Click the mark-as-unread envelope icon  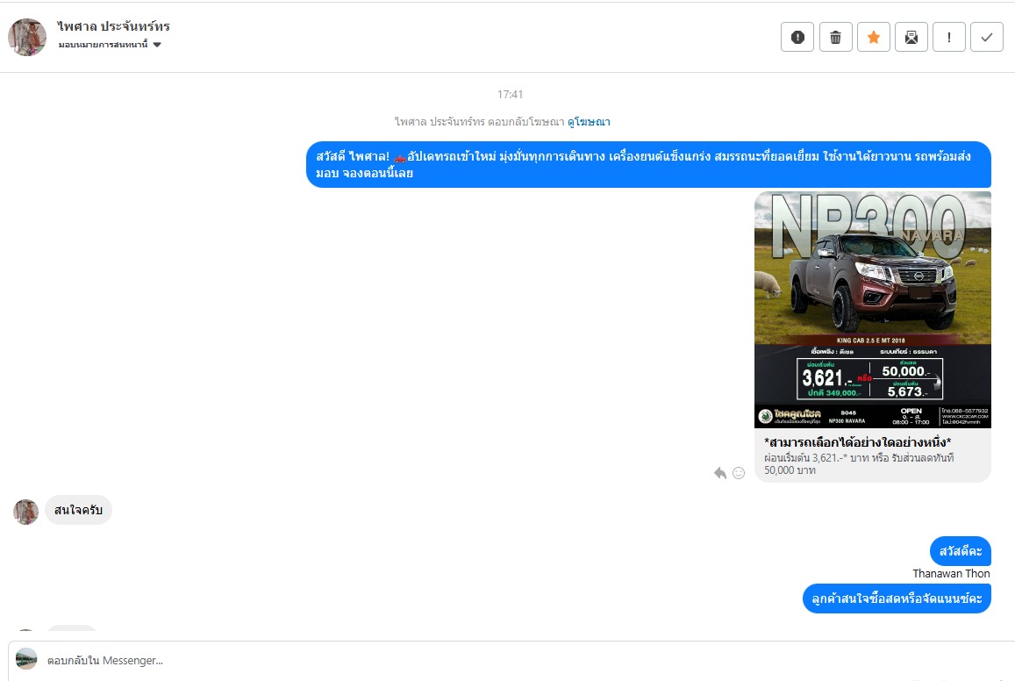click(x=911, y=37)
